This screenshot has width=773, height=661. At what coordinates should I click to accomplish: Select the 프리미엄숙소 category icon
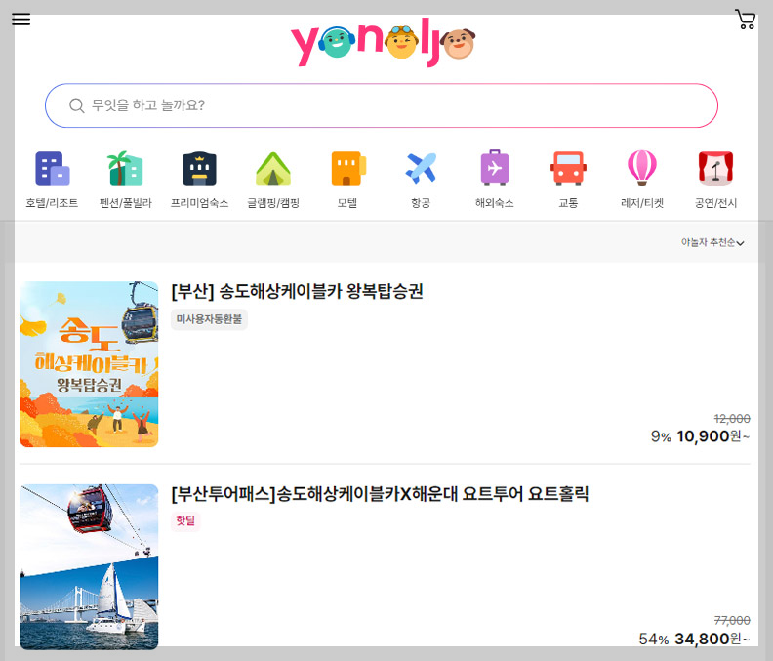pos(200,168)
